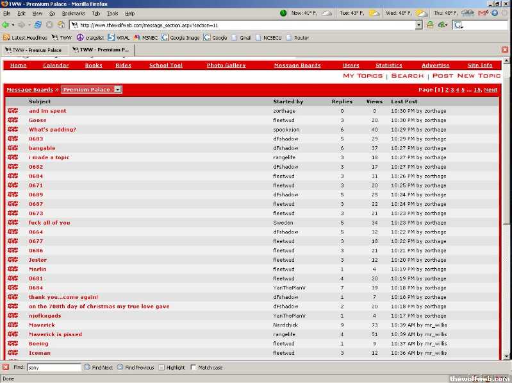Go to the Next page link
The height and width of the screenshot is (383, 512).
click(x=490, y=90)
